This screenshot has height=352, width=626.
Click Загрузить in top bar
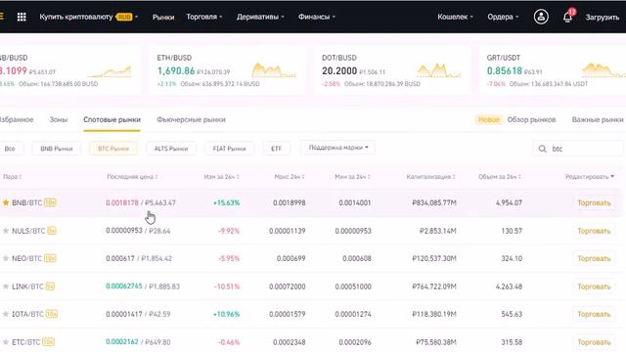(x=603, y=18)
